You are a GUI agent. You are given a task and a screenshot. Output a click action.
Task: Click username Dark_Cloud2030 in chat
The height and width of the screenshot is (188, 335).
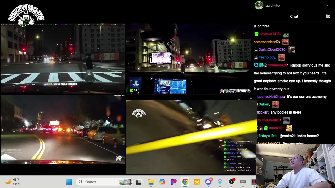pyautogui.click(x=272, y=50)
